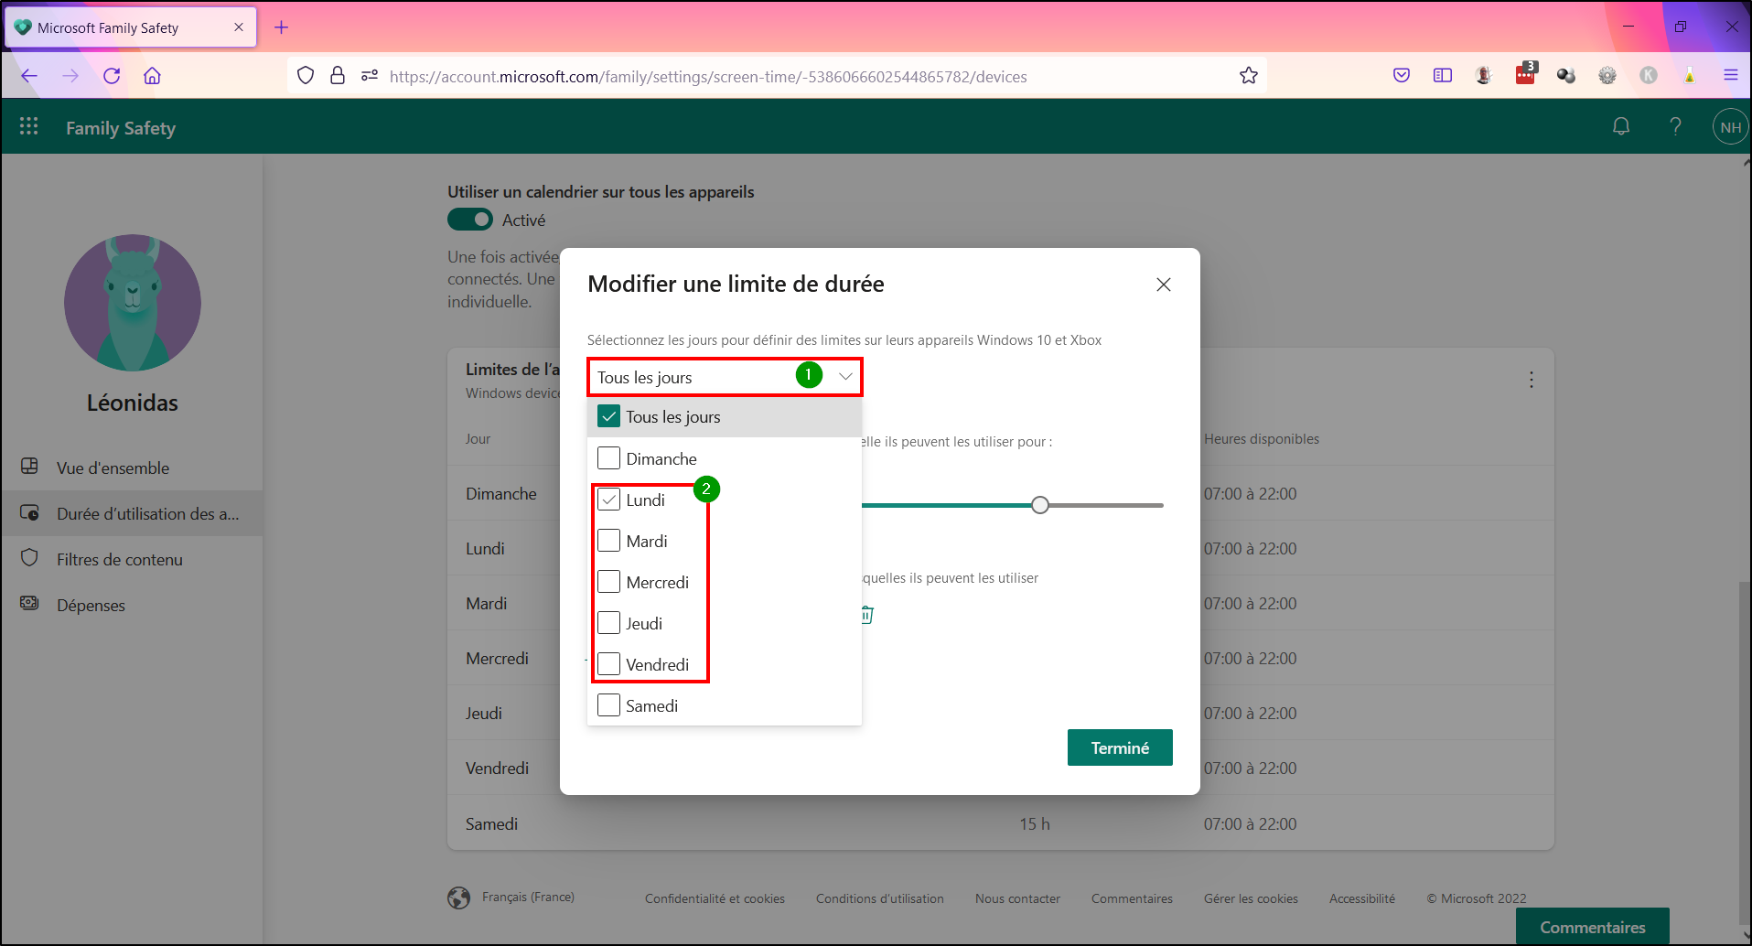Screen dimensions: 1752x946
Task: Check the Dimanche checkbox
Action: click(608, 458)
